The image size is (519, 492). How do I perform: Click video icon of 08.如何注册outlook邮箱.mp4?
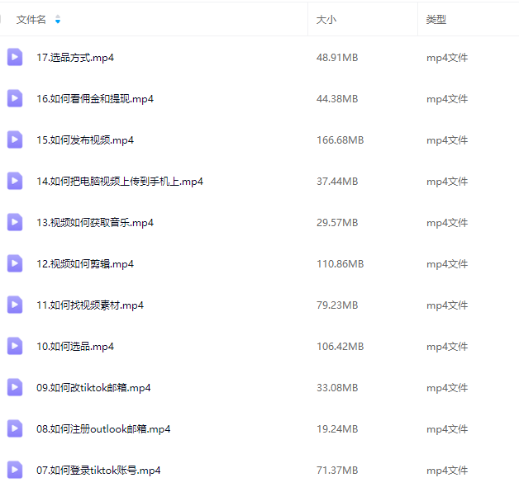coord(15,428)
